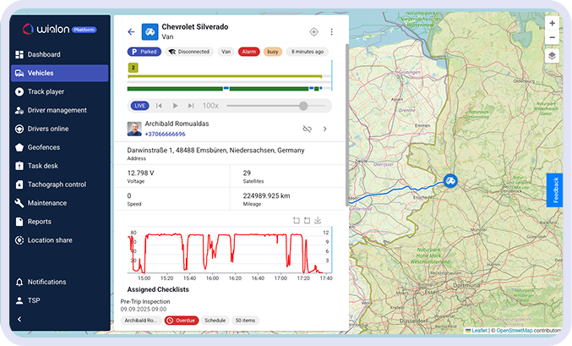Image resolution: width=572 pixels, height=346 pixels.
Task: Click the vehicle marker on the map
Action: (x=451, y=181)
